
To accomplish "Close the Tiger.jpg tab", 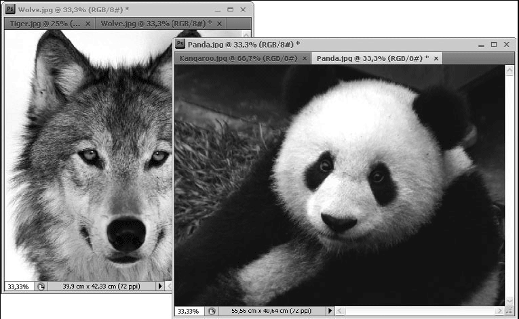I will pos(88,24).
